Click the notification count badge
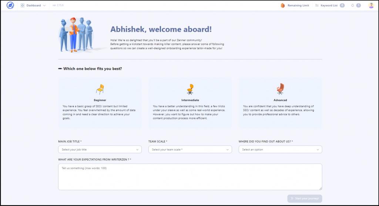Viewport: 379px width, 206px height. click(358, 5)
